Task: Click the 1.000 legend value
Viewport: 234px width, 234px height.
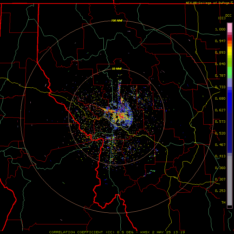Action: coord(220,29)
